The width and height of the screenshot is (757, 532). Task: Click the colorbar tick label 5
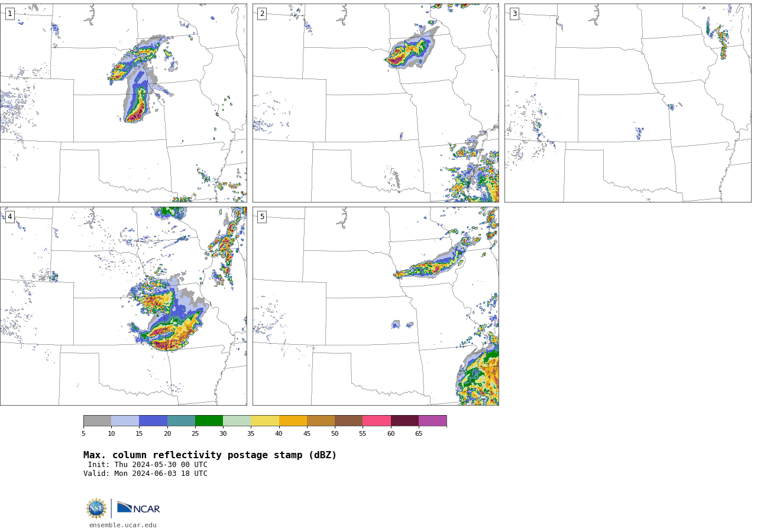(x=83, y=434)
